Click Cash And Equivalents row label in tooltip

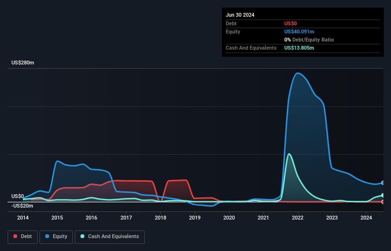[x=251, y=48]
